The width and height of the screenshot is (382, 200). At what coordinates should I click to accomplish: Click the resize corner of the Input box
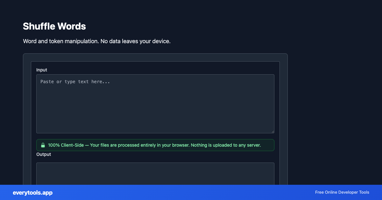272,131
